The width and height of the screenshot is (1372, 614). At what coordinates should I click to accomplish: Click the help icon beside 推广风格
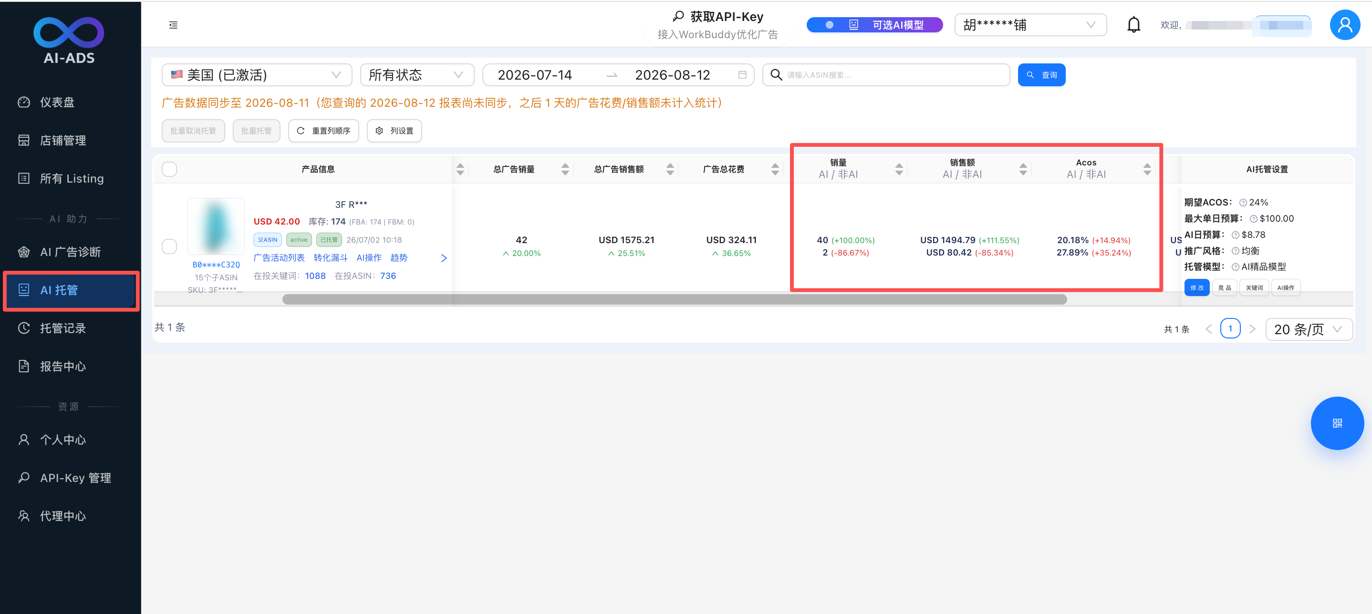(x=1235, y=251)
